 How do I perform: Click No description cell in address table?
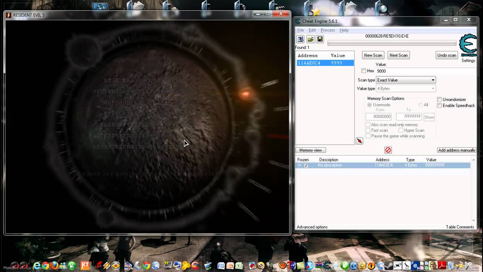click(x=330, y=165)
